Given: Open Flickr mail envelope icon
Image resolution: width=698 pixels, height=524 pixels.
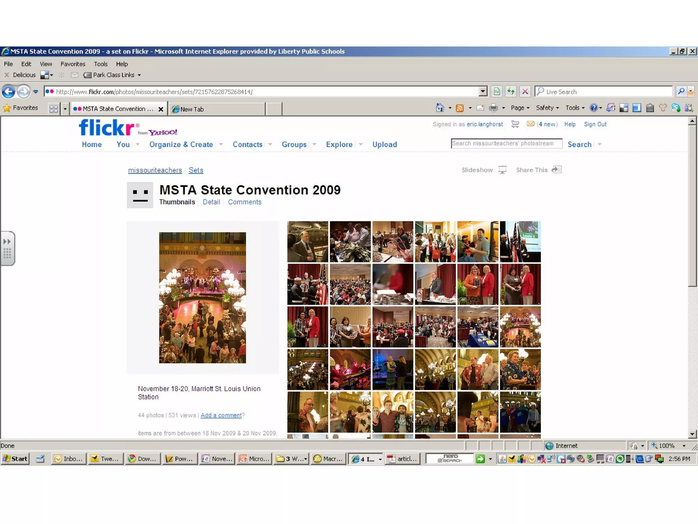Looking at the screenshot, I should point(530,124).
